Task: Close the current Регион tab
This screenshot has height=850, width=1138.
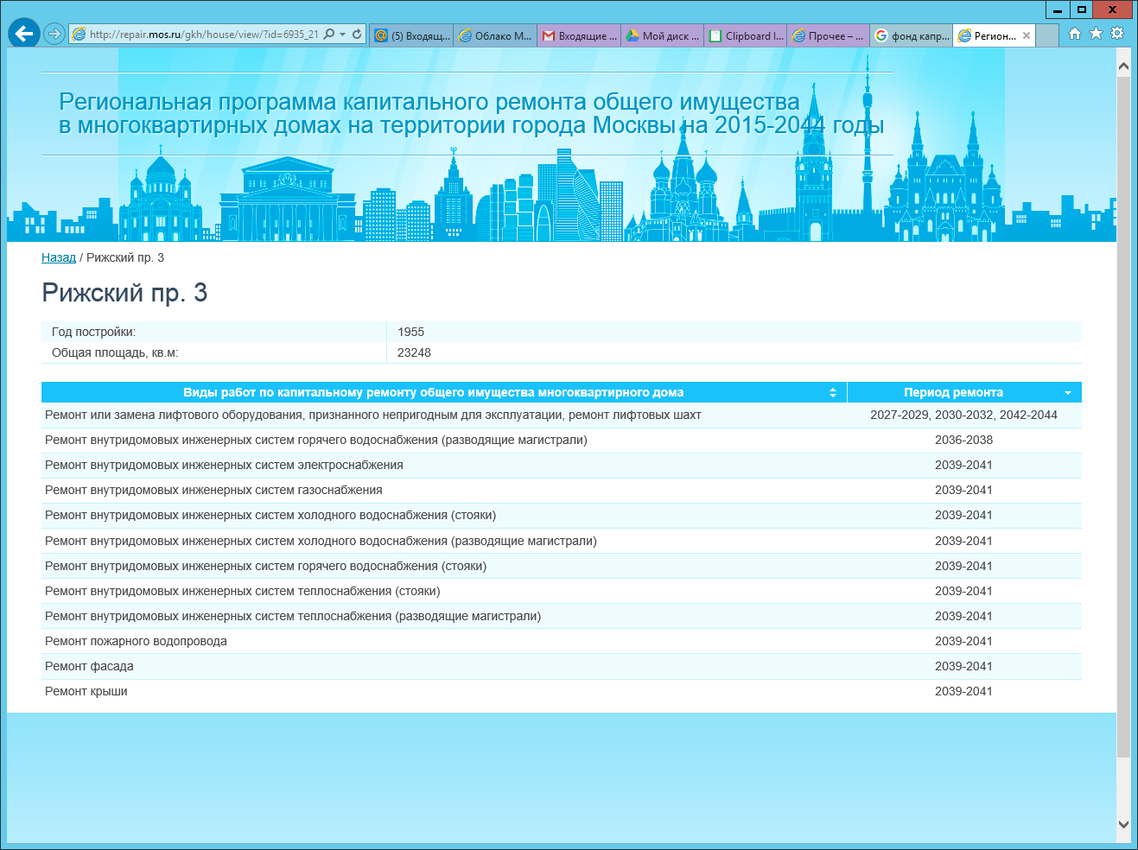Action: tap(1027, 35)
